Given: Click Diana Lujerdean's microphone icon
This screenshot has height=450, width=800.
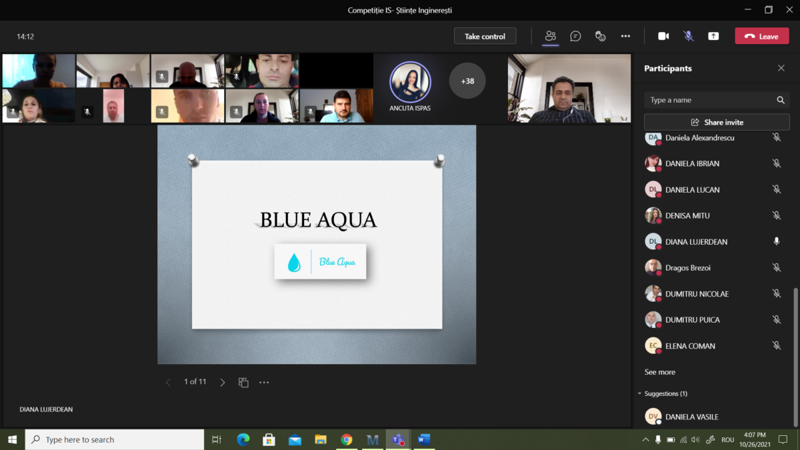Looking at the screenshot, I should coord(776,241).
